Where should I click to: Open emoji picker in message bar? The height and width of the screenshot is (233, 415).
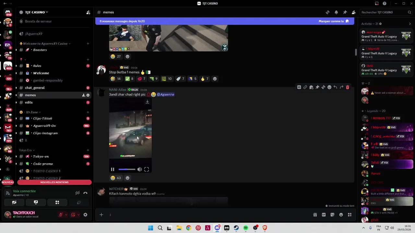(x=341, y=215)
